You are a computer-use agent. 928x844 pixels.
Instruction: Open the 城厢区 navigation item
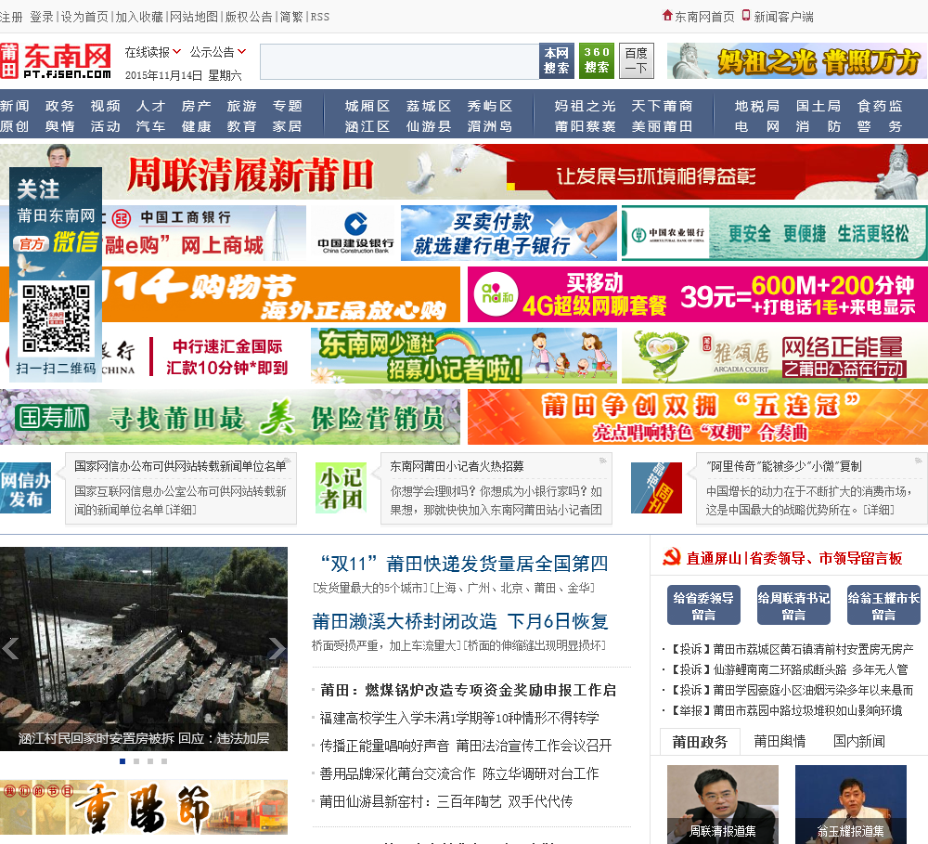pyautogui.click(x=367, y=106)
